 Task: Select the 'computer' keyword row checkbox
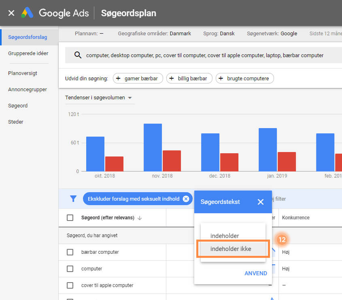(x=70, y=269)
